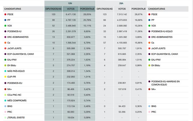Click EH Bildu 28A percentage 0,99%
The image size is (193, 121).
click(x=139, y=65)
